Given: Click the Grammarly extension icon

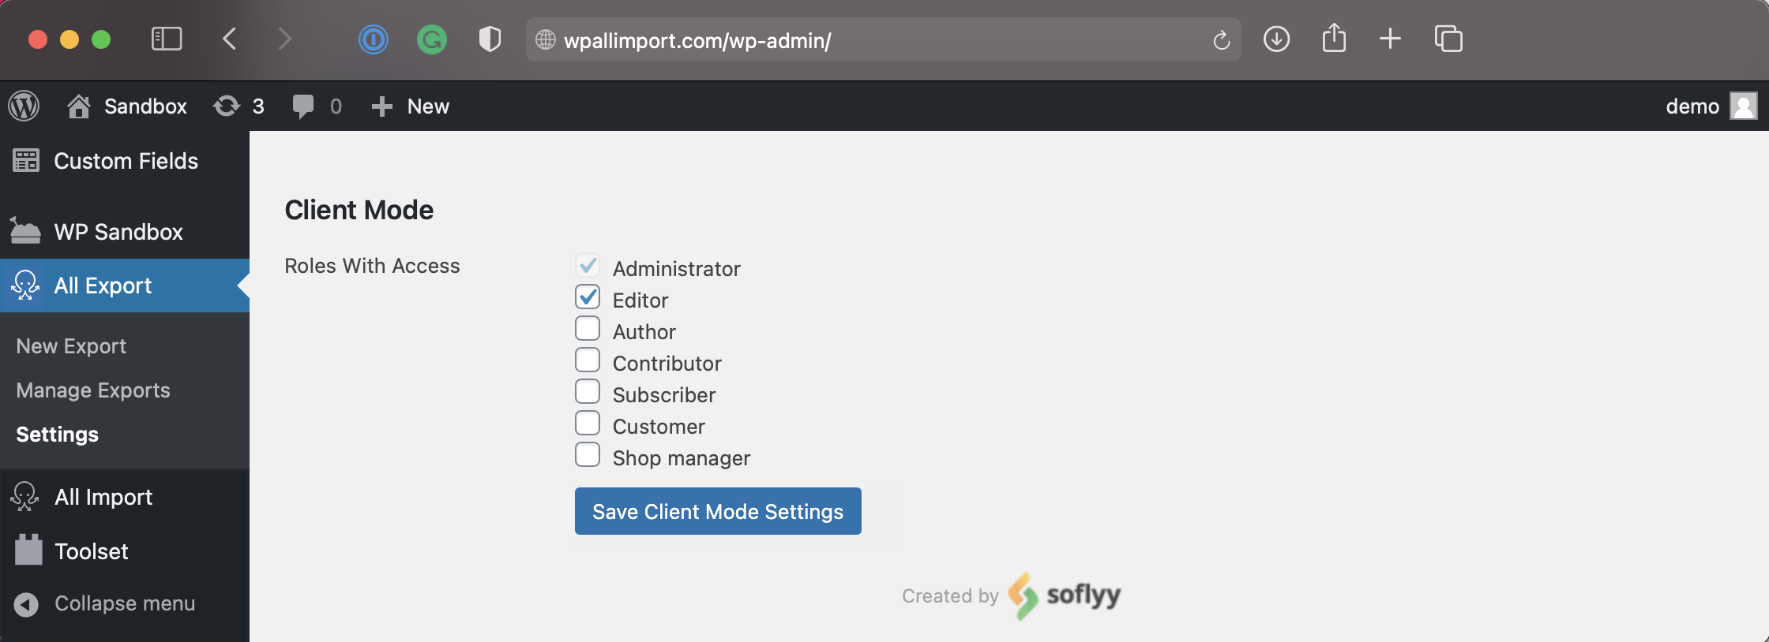Looking at the screenshot, I should pyautogui.click(x=432, y=39).
